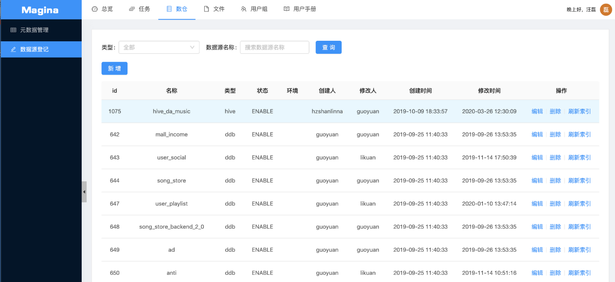Click the Magina logo title
Viewport: 615px width, 282px height.
40,10
